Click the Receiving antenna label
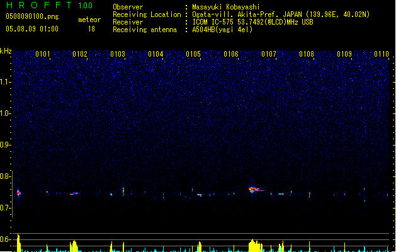396x252 pixels. coord(145,30)
